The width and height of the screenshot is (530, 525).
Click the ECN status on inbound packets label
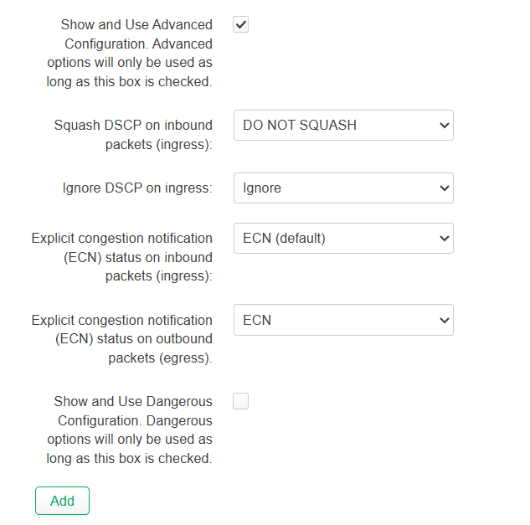coord(122,257)
